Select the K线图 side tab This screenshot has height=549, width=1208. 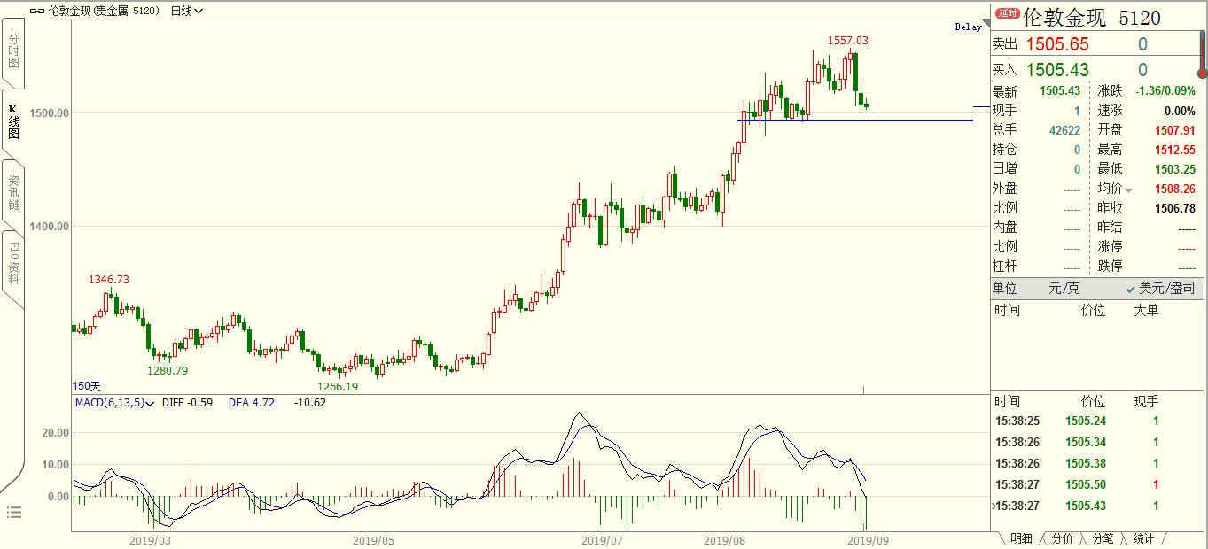click(x=13, y=121)
